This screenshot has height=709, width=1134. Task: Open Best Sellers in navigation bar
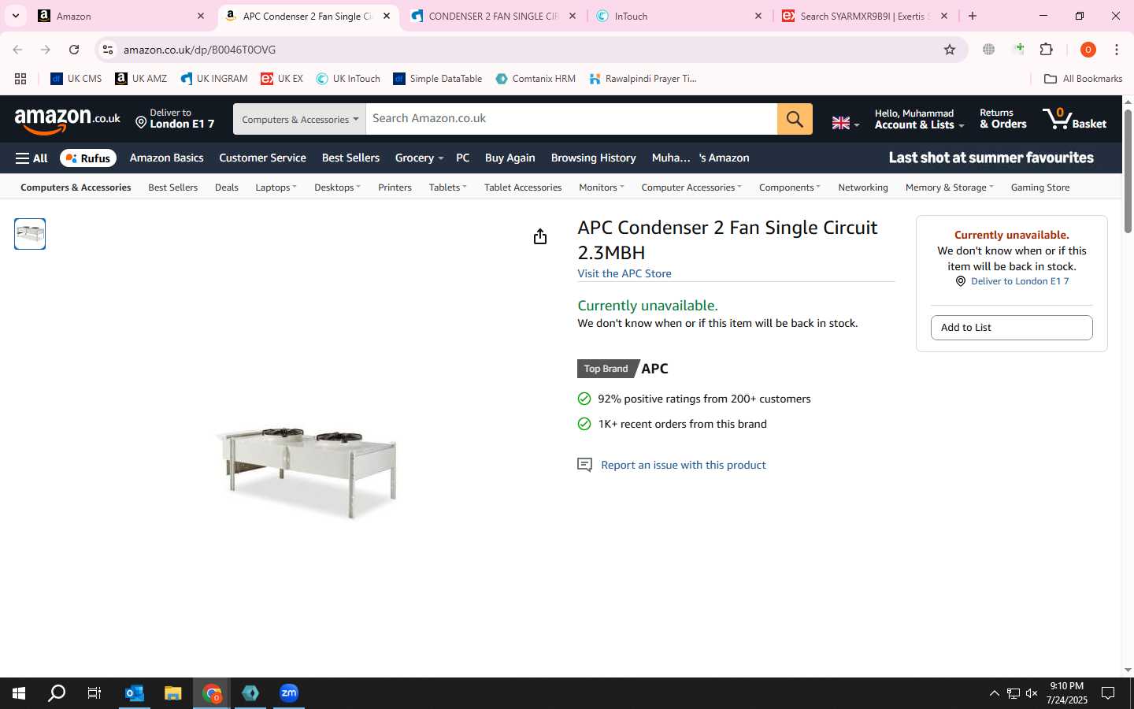[350, 158]
